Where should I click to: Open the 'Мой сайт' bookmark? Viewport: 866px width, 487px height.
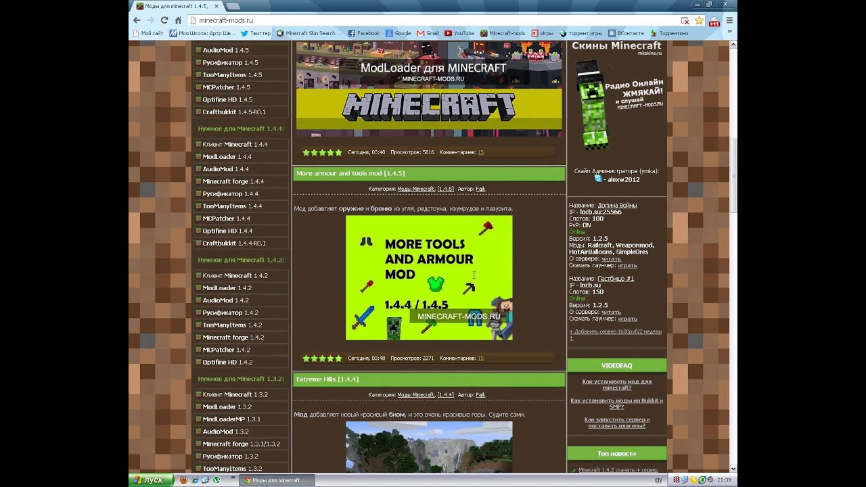pos(148,33)
